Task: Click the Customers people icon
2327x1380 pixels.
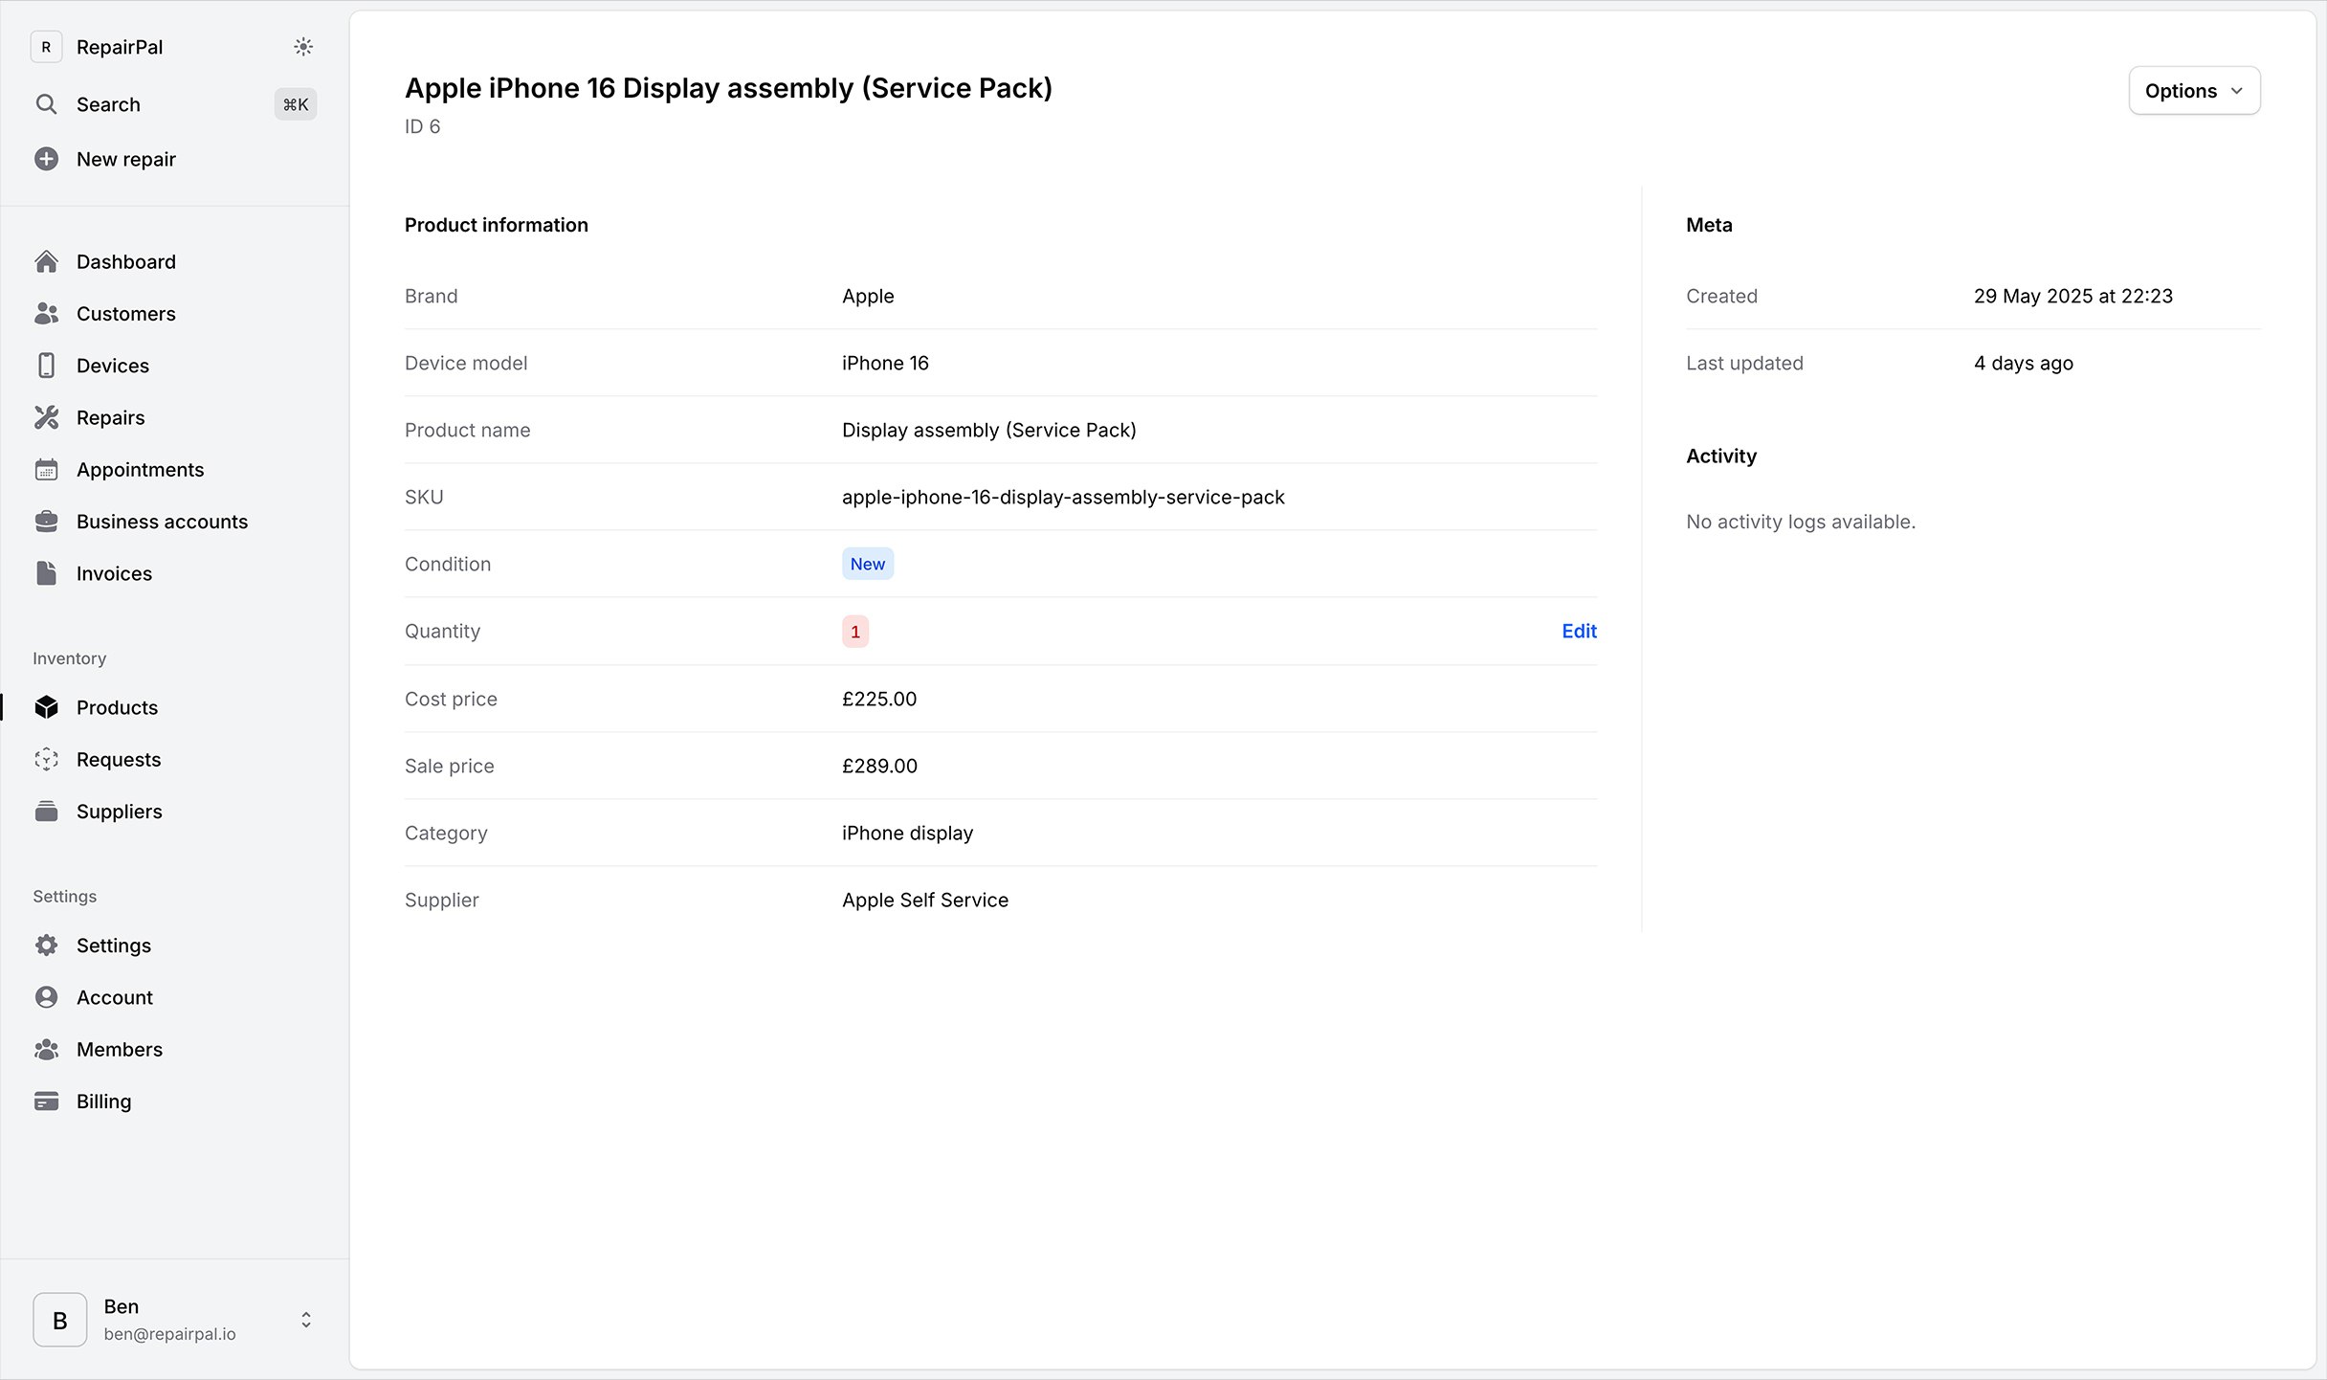Action: click(46, 313)
